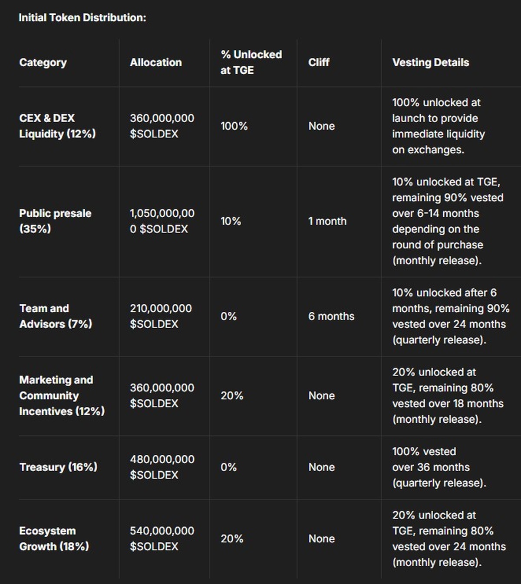Click the Treasury (16%) category cell

tap(58, 467)
